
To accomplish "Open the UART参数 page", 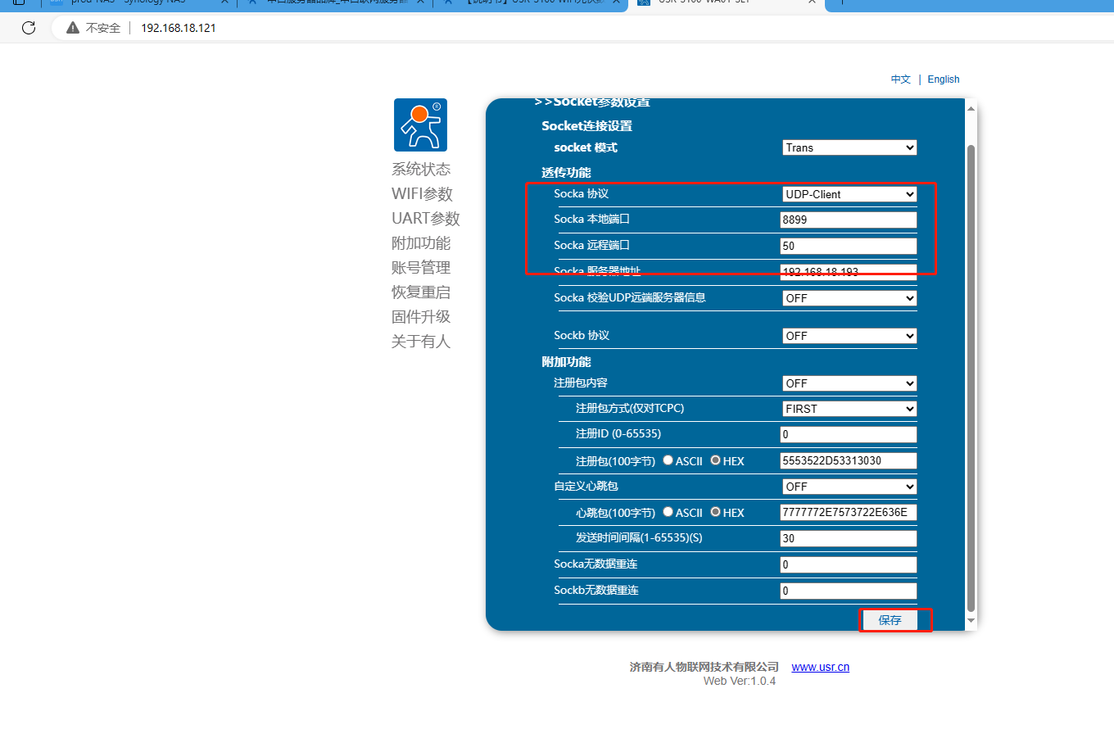I will point(426,219).
